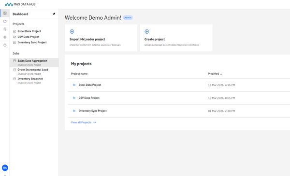This screenshot has width=290, height=176.
Task: Open Excel Data Project in sidebar
Action: pos(29,31)
